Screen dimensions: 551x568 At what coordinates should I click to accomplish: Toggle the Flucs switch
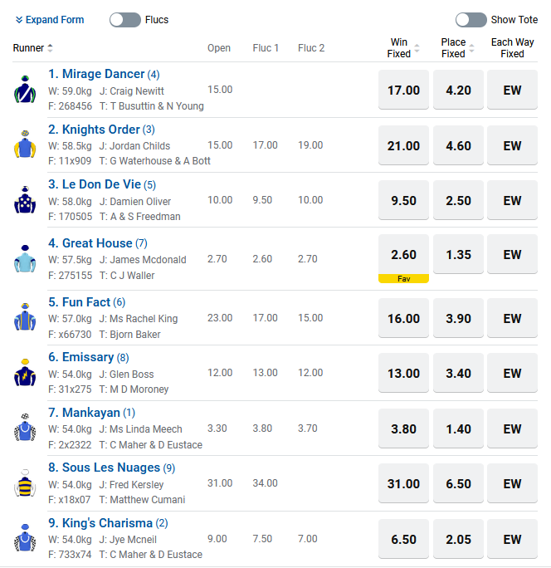tap(125, 20)
